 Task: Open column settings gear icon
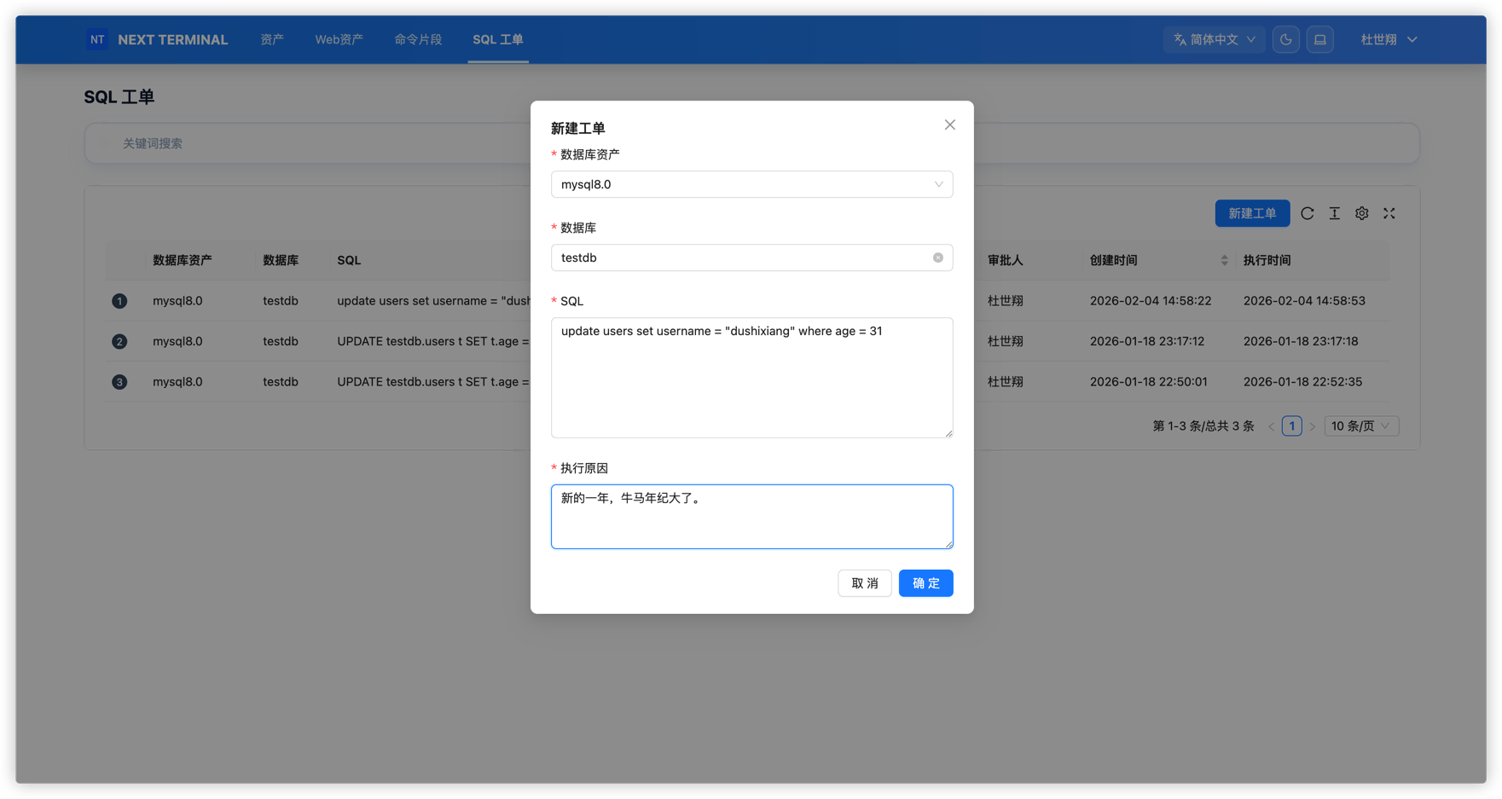[x=1361, y=213]
